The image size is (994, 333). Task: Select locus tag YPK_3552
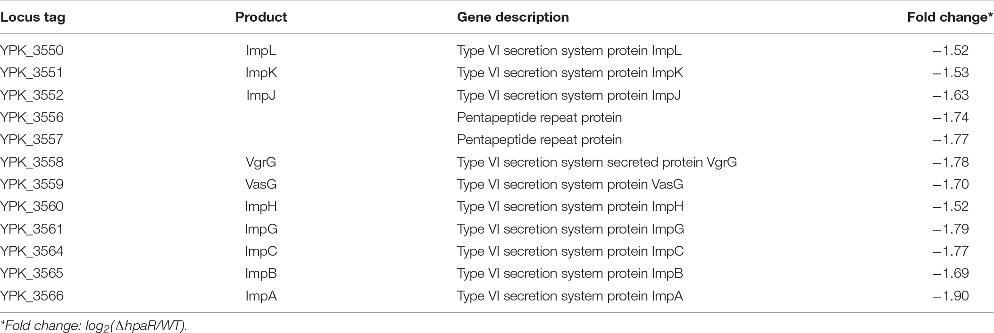click(x=32, y=95)
